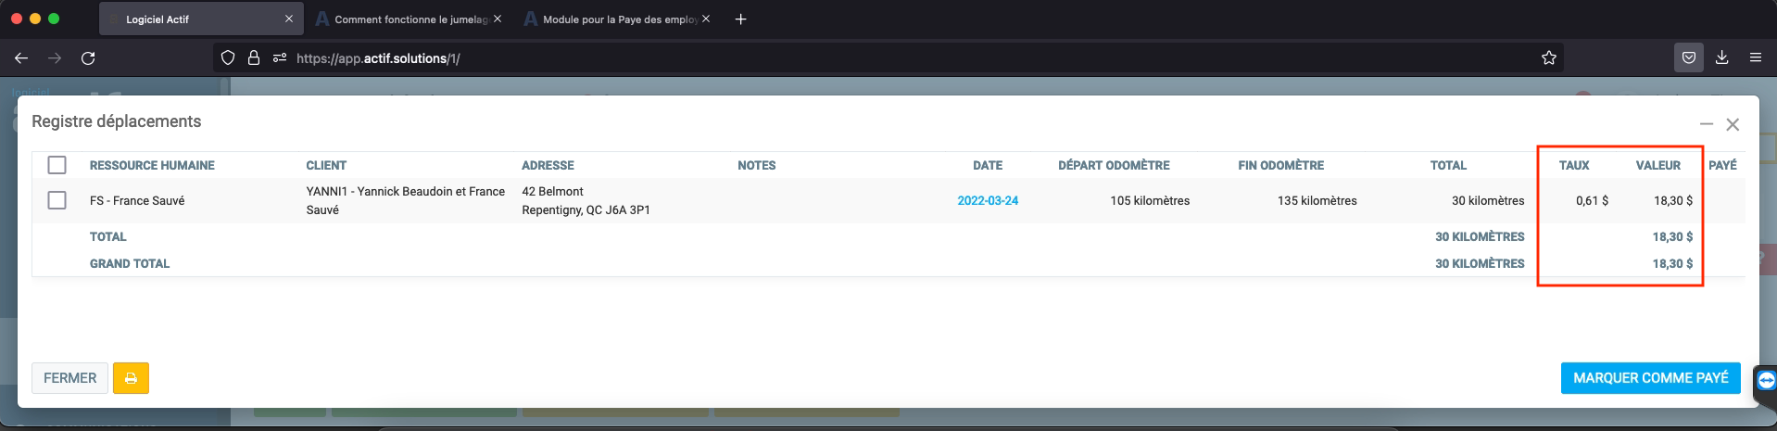Open the Pocket save icon

pos(1688,58)
